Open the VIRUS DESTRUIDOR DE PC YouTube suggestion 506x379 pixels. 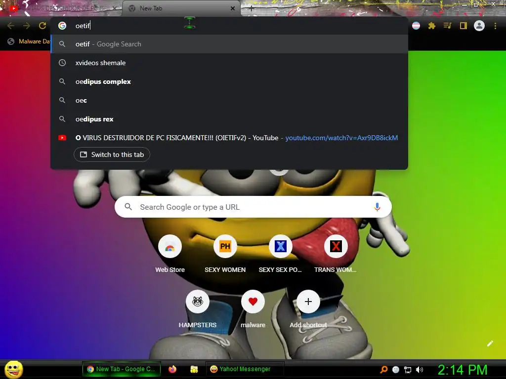click(x=229, y=138)
